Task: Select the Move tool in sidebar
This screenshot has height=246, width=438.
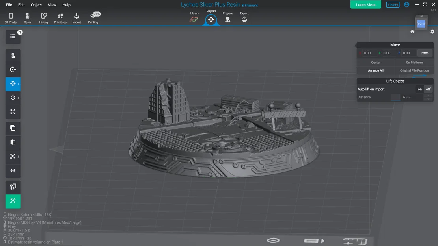Action: (13, 84)
